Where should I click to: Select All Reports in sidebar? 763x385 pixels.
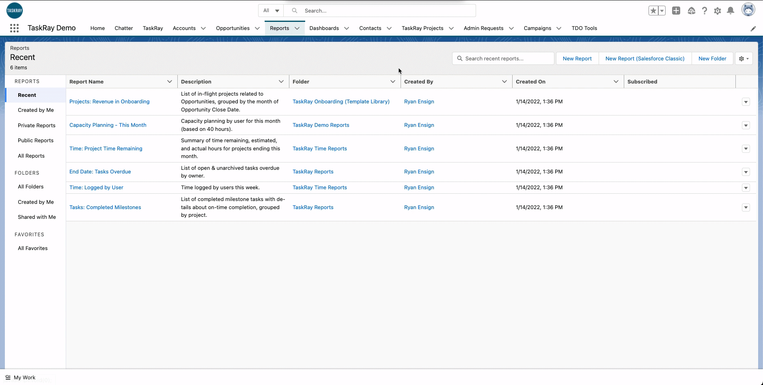click(31, 156)
